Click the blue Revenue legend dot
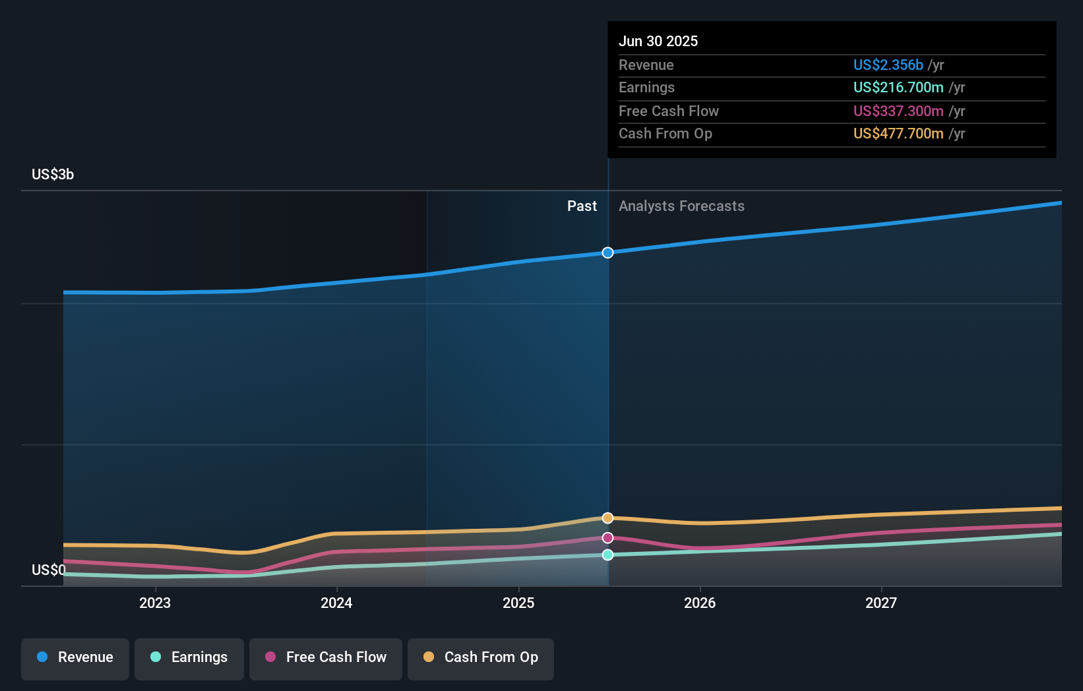The width and height of the screenshot is (1083, 691). tap(42, 657)
